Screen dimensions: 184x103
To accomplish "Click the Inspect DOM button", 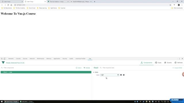I will (177, 68).
